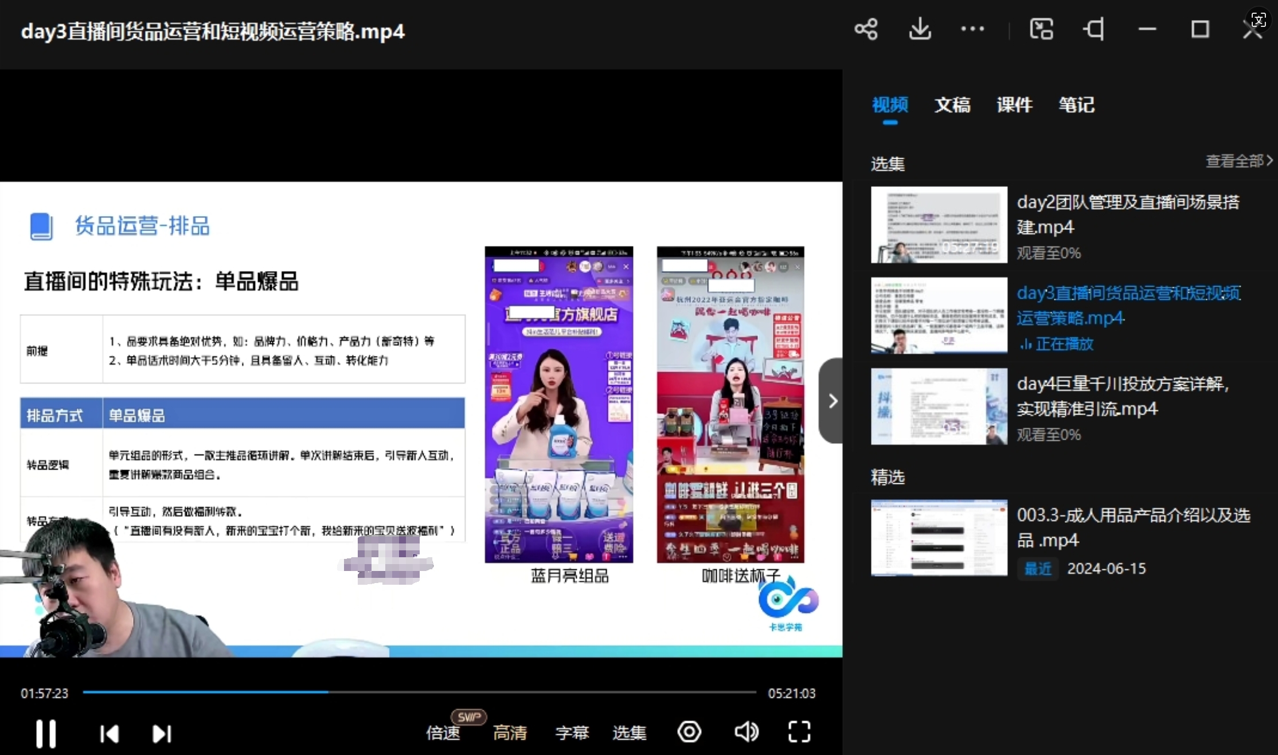
Task: Toggle the 字幕 subtitles option
Action: tap(572, 733)
